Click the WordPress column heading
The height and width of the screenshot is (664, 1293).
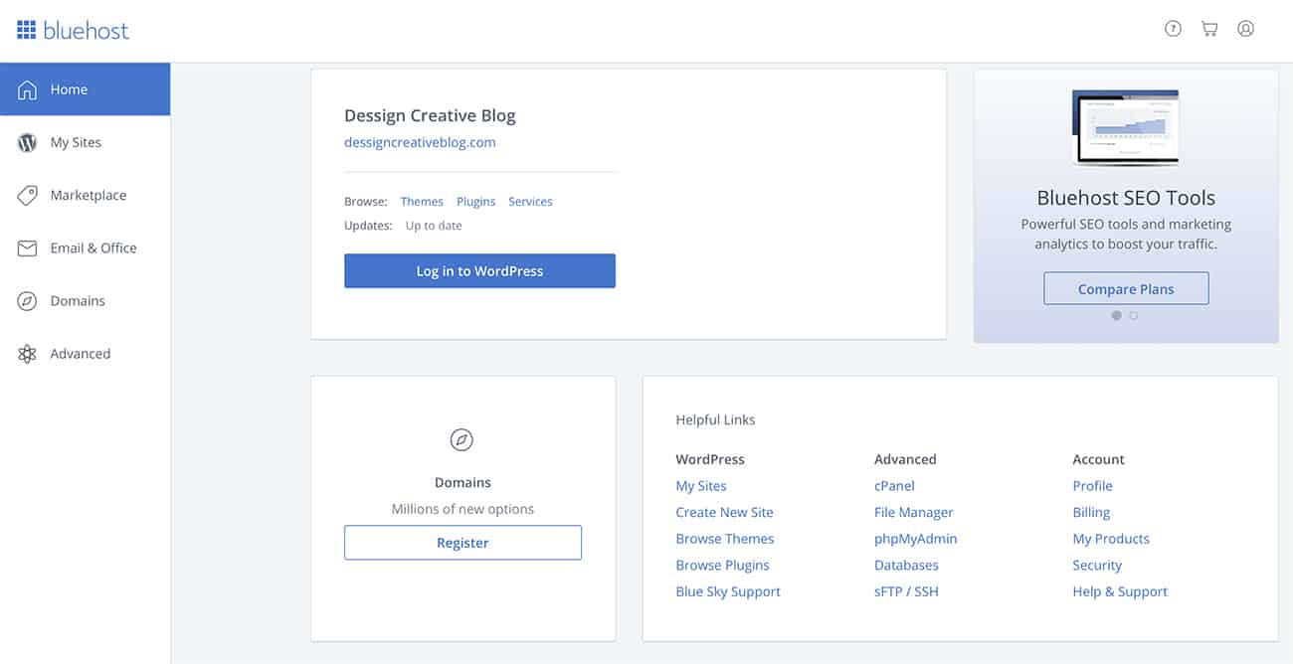tap(710, 459)
